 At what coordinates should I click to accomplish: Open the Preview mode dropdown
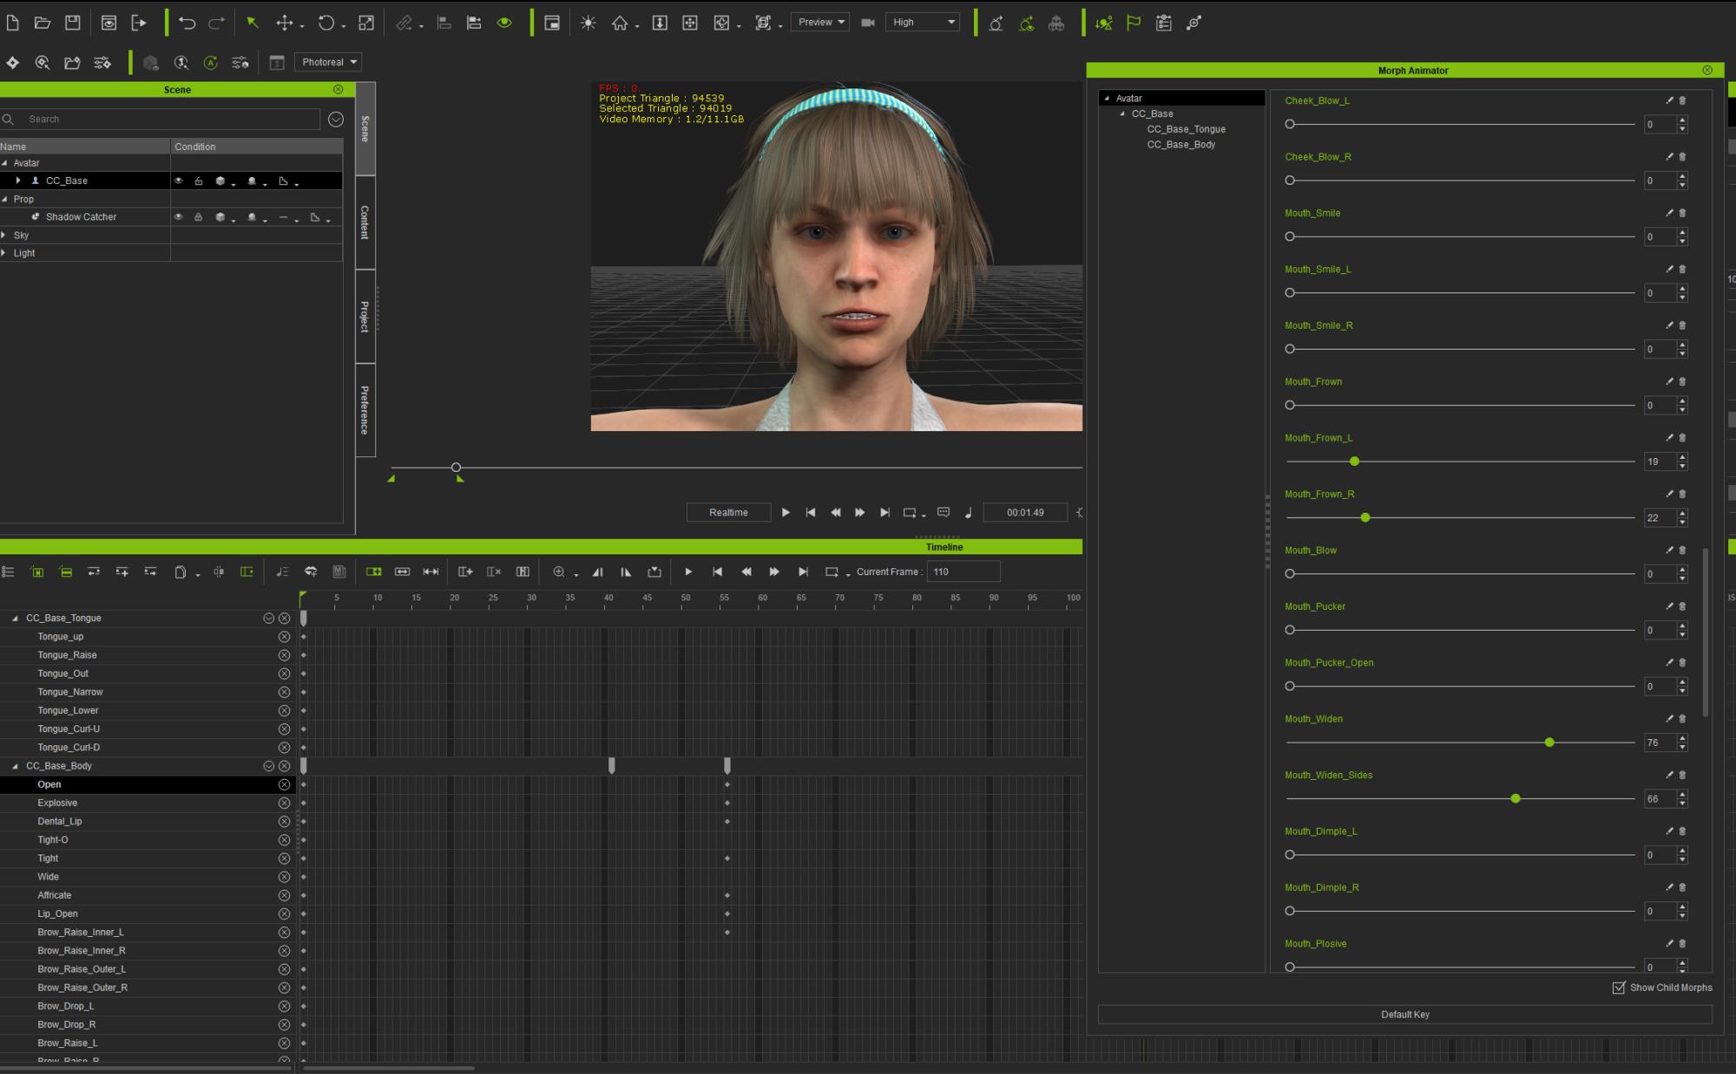(819, 23)
